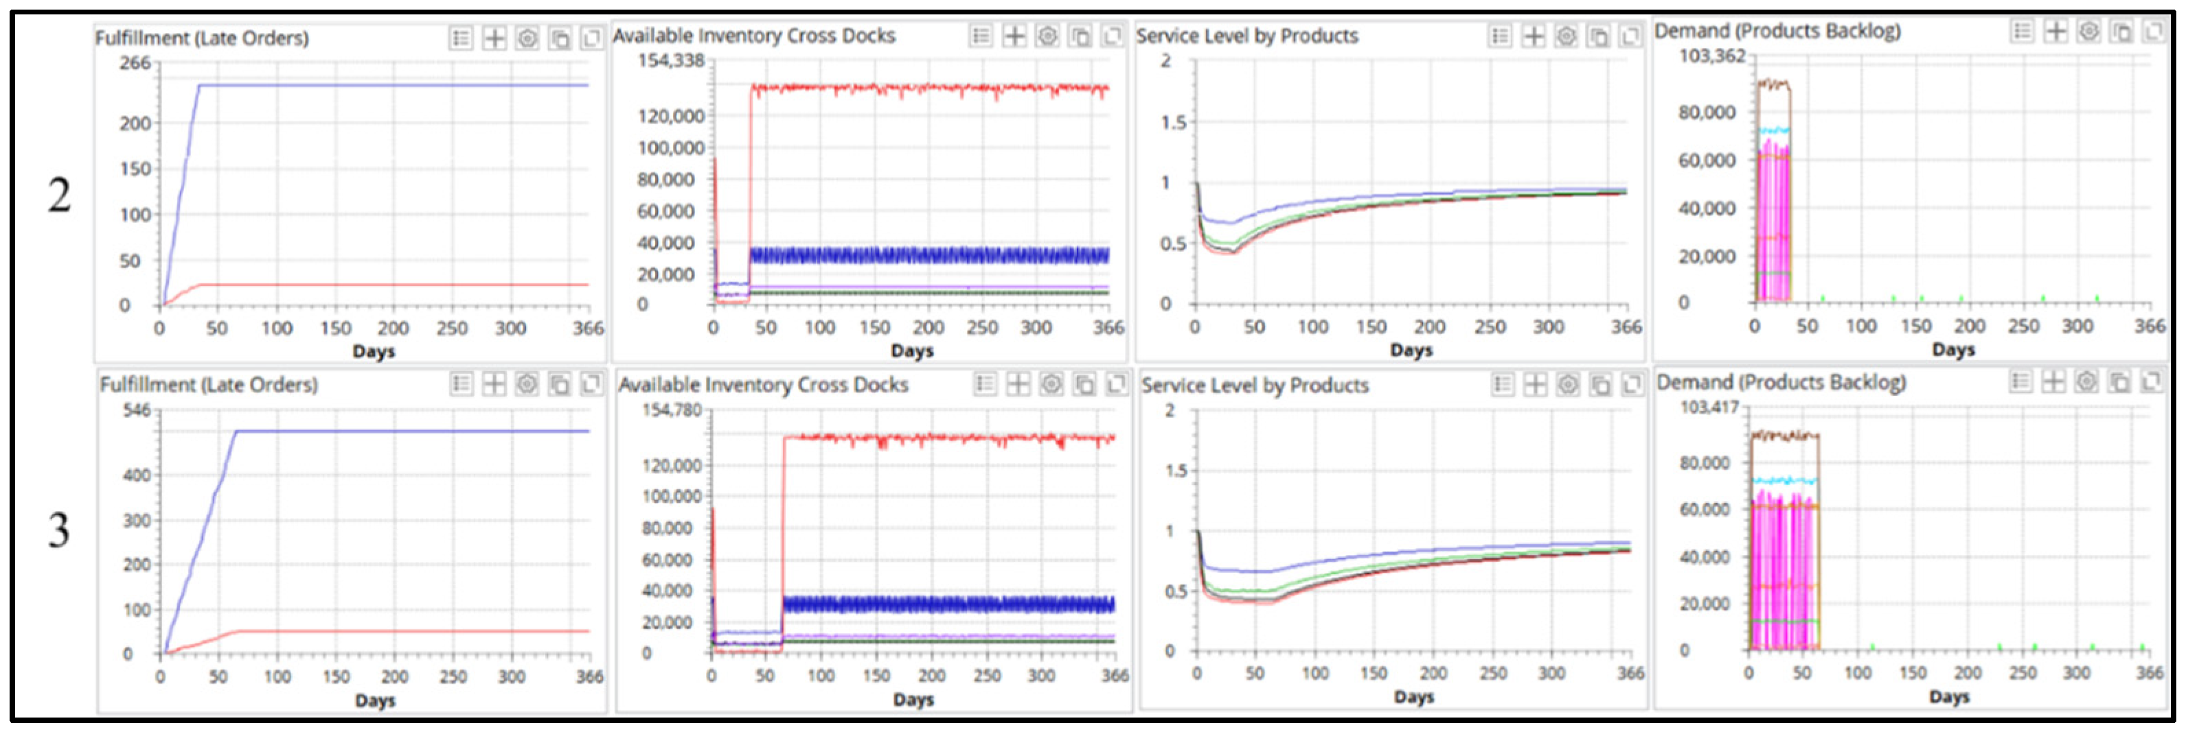
Task: Click plus icon on scenario 3 Inventory chart
Action: point(1018,384)
